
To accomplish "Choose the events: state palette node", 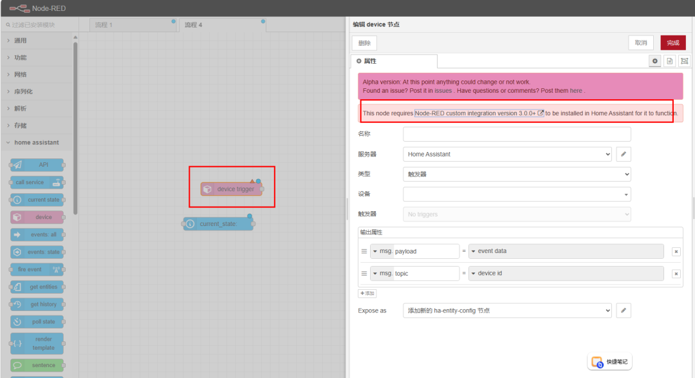I will point(37,252).
